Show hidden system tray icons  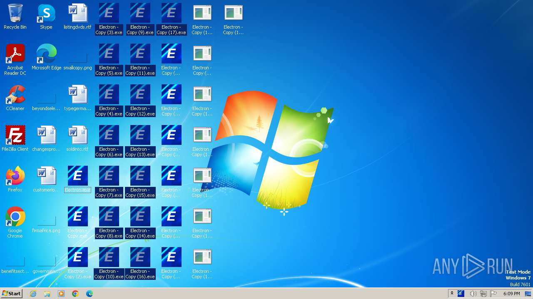click(452, 294)
